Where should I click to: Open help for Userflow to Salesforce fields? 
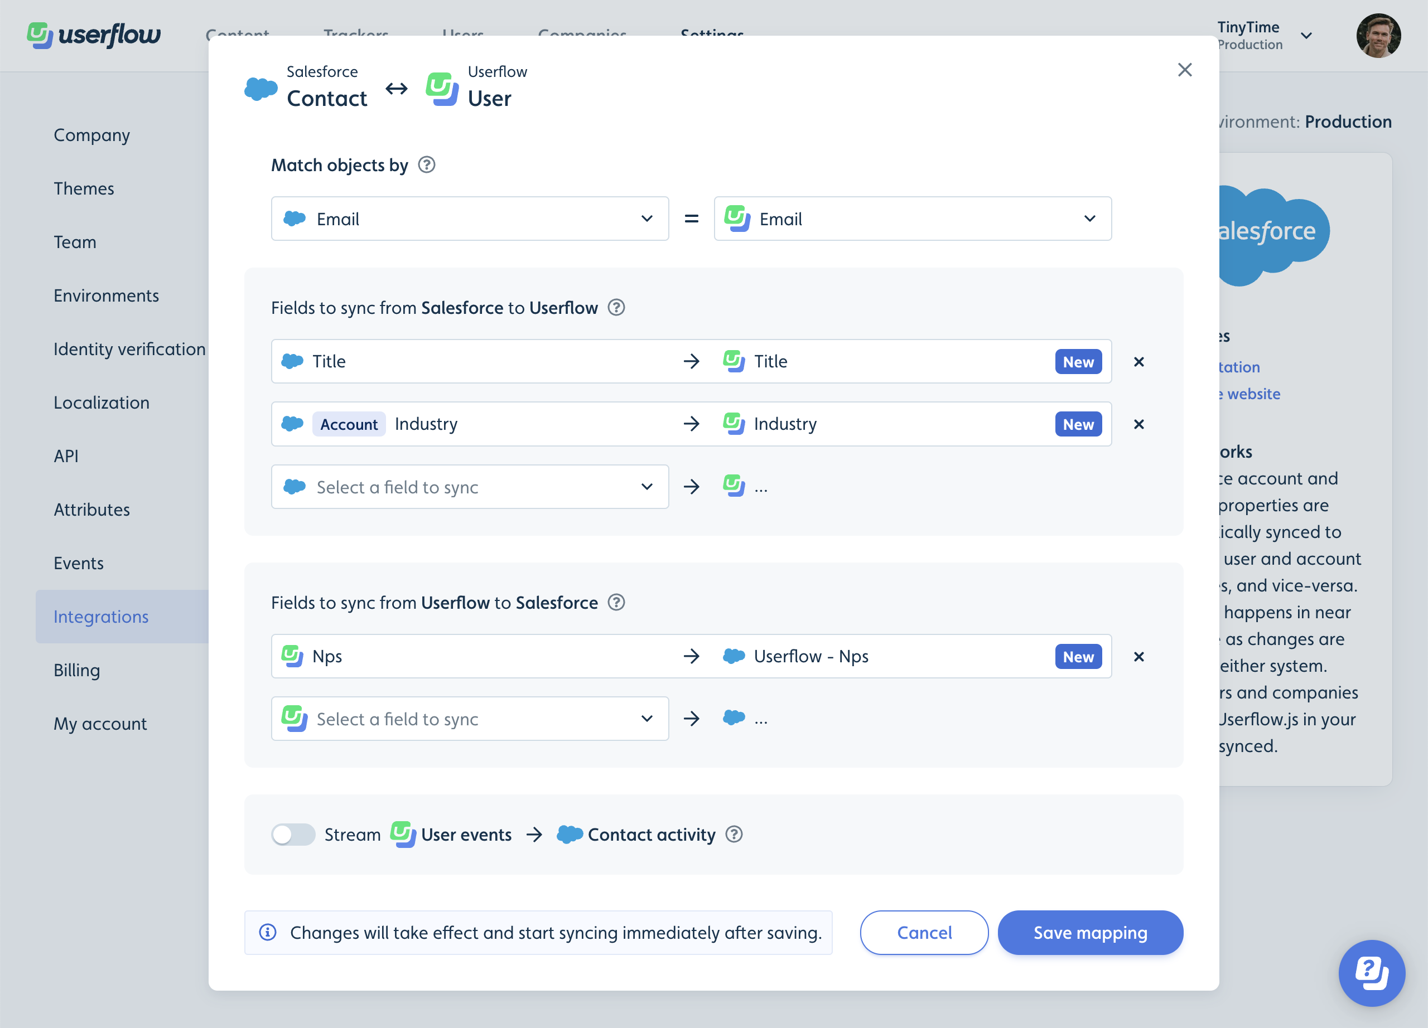pyautogui.click(x=616, y=603)
